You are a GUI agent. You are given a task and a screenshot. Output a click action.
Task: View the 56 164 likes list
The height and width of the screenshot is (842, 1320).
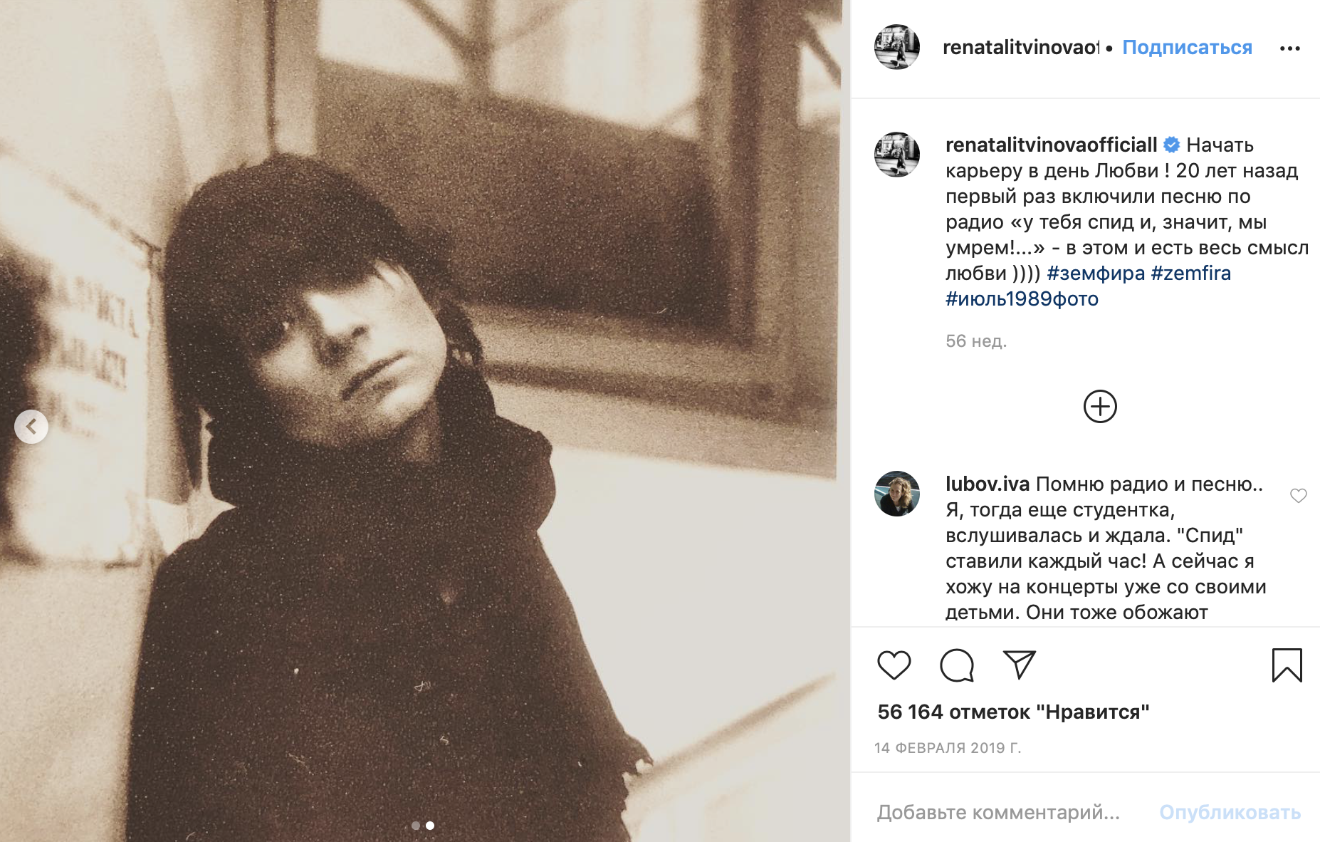pyautogui.click(x=1013, y=712)
